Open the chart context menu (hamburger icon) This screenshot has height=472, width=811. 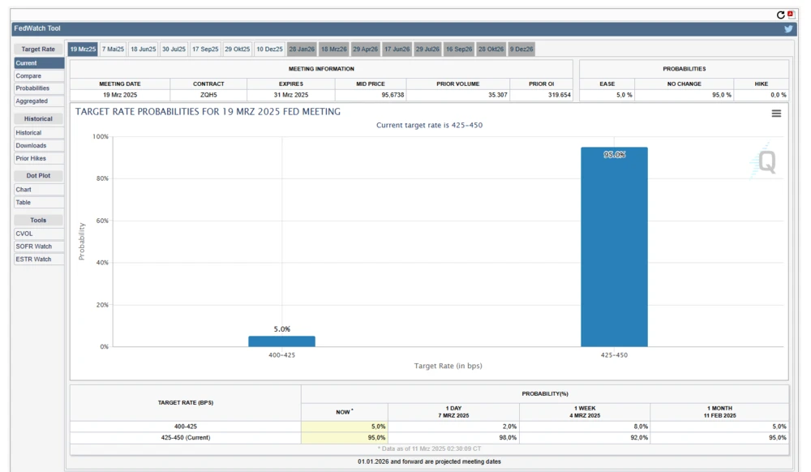coord(776,114)
